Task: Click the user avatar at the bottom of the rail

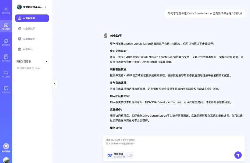Action: tap(6, 160)
